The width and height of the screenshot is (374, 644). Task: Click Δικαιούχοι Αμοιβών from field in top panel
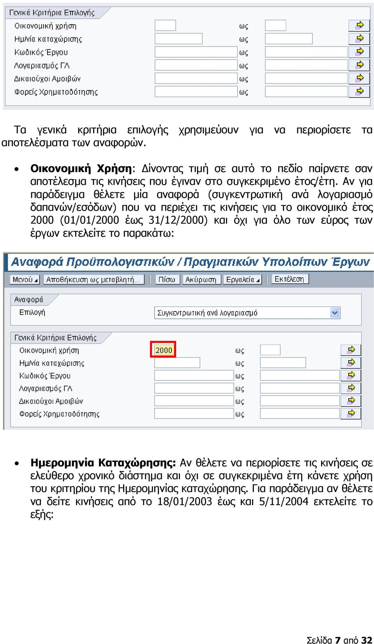(x=196, y=78)
